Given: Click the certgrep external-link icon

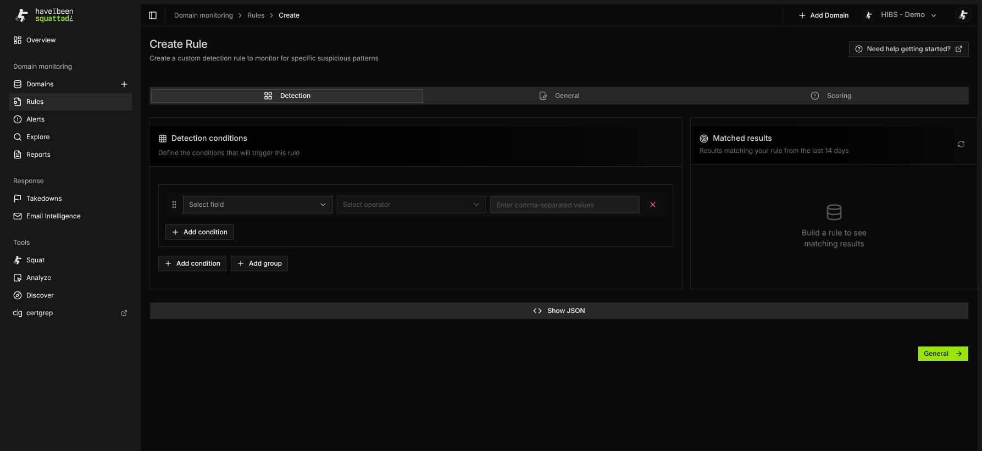Looking at the screenshot, I should coord(124,313).
